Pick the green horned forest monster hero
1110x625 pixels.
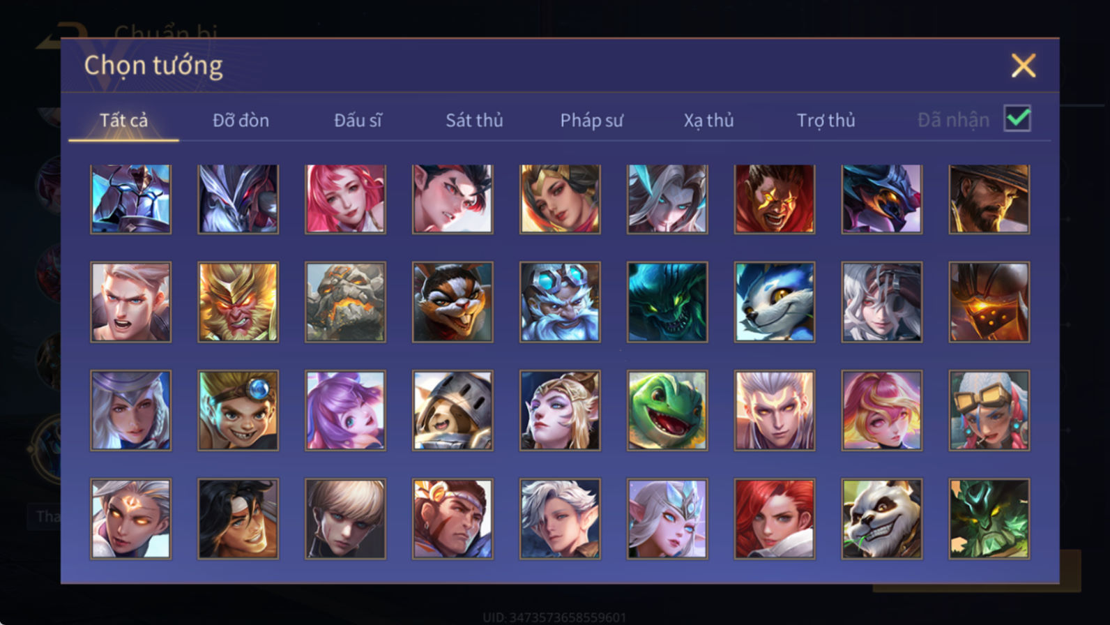pyautogui.click(x=989, y=518)
